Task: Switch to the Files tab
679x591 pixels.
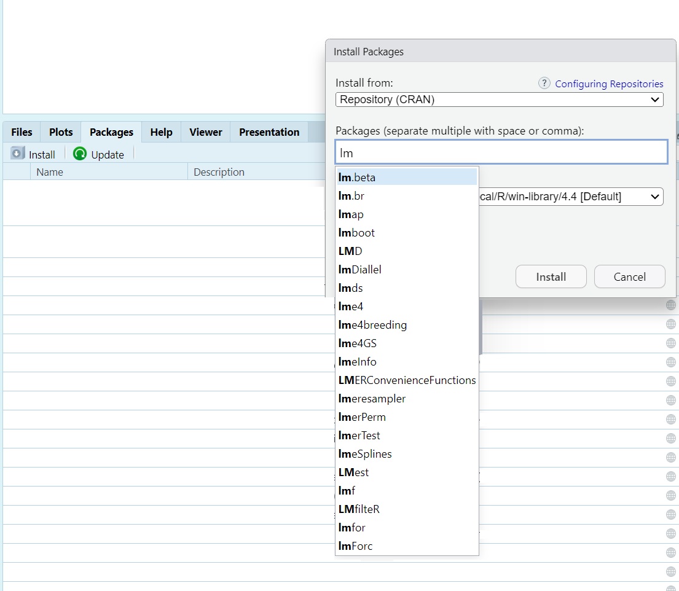Action: pyautogui.click(x=22, y=132)
